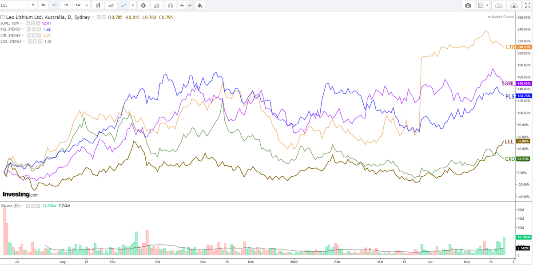The width and height of the screenshot is (533, 265).
Task: Select the 1h interval
Action: pos(43,5)
